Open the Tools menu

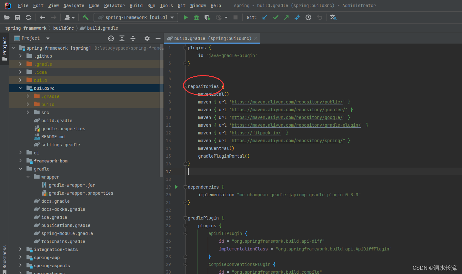click(x=166, y=5)
